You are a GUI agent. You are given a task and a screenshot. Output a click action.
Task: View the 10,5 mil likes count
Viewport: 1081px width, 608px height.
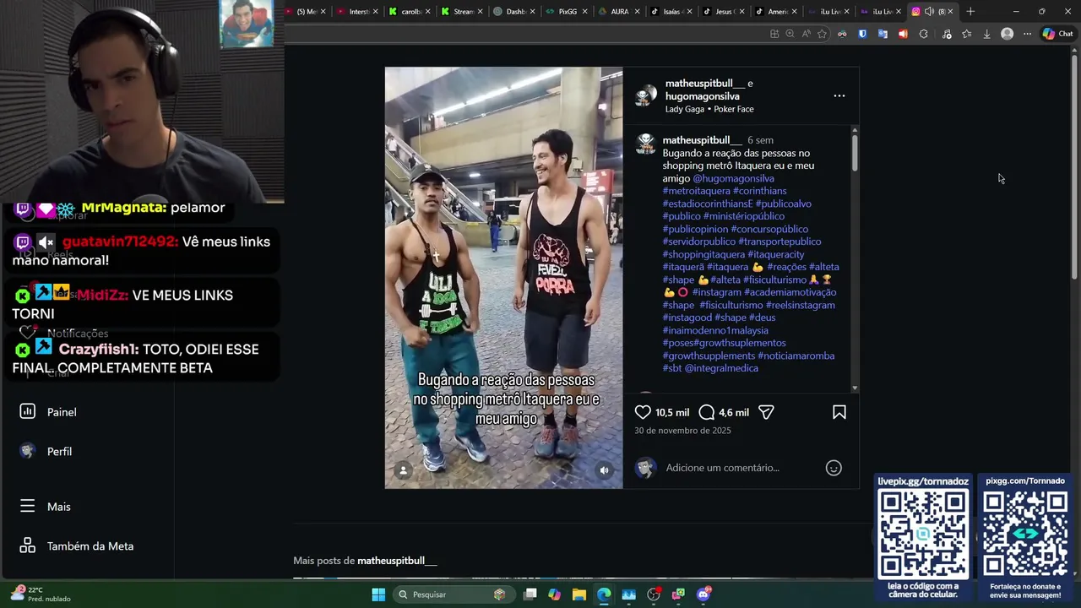672,413
